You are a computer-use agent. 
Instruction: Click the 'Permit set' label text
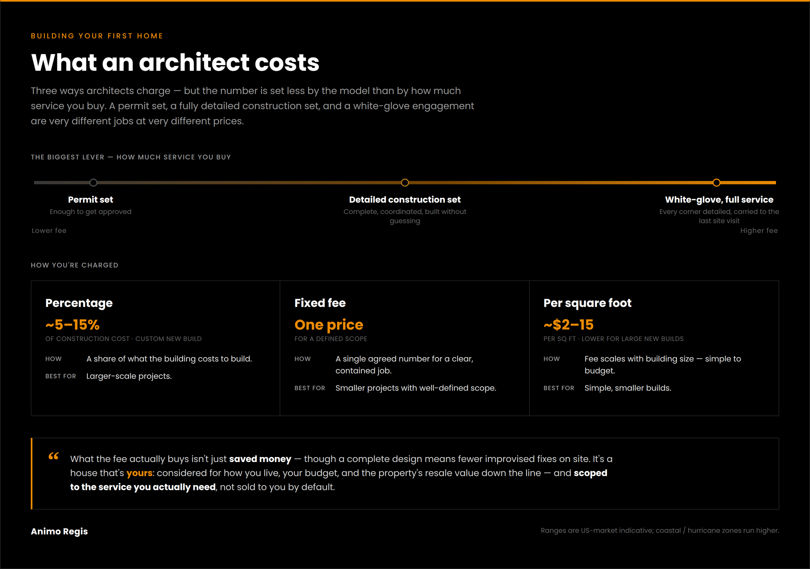[x=90, y=199]
